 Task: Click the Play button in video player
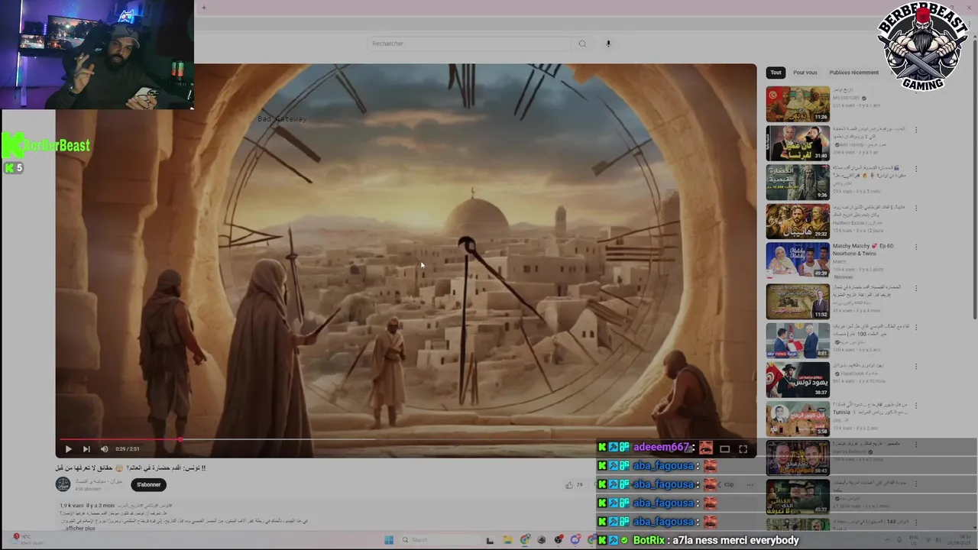pos(68,449)
